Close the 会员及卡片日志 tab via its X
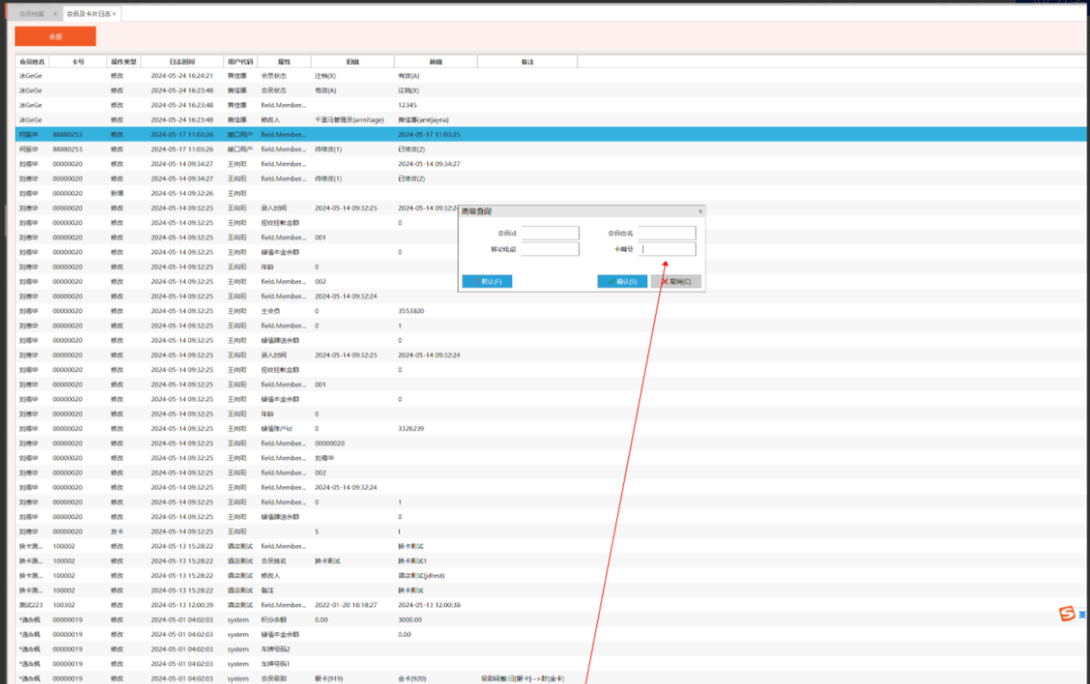Image resolution: width=1090 pixels, height=684 pixels. coord(114,14)
